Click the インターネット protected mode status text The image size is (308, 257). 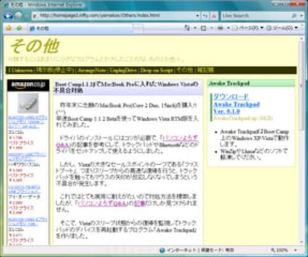tap(200, 250)
